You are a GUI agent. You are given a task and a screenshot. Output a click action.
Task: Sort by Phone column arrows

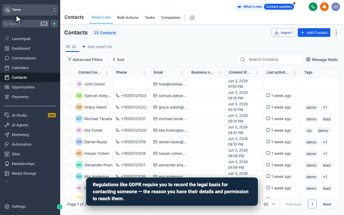pos(144,73)
